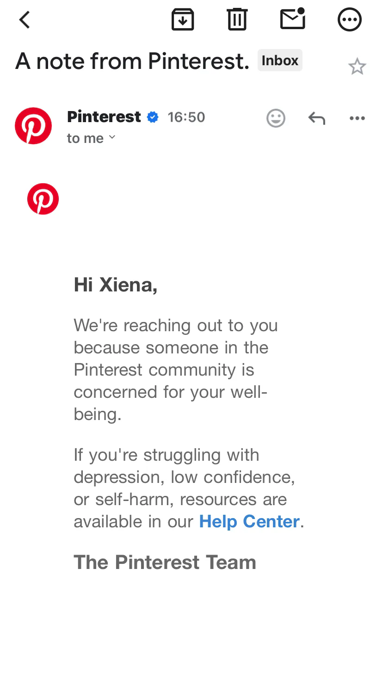Image resolution: width=383 pixels, height=680 pixels.
Task: Add an emoji reaction to the message
Action: click(x=276, y=118)
